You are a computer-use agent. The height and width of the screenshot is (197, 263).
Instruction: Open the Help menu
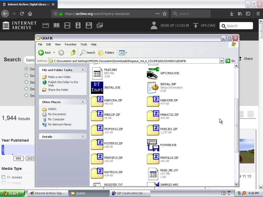[x=93, y=44]
